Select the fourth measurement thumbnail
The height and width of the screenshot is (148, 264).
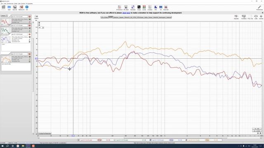(6, 59)
